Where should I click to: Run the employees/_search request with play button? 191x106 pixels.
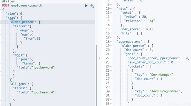pyautogui.click(x=86, y=6)
